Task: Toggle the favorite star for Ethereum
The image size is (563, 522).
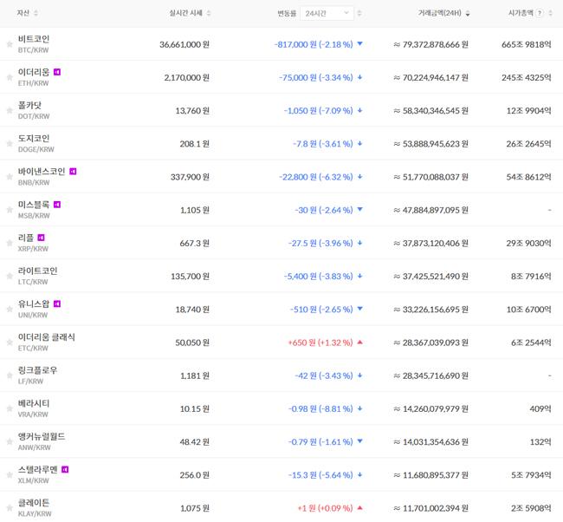Action: (x=10, y=76)
